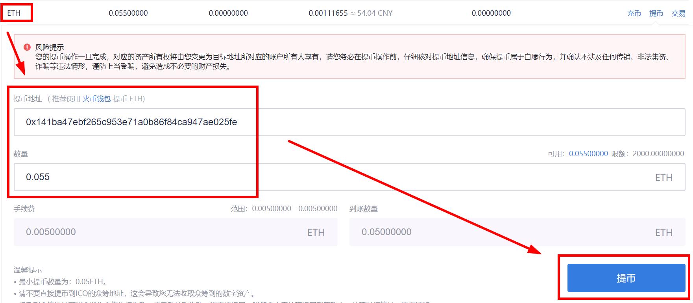Click the ETH unit label in amount field

664,177
